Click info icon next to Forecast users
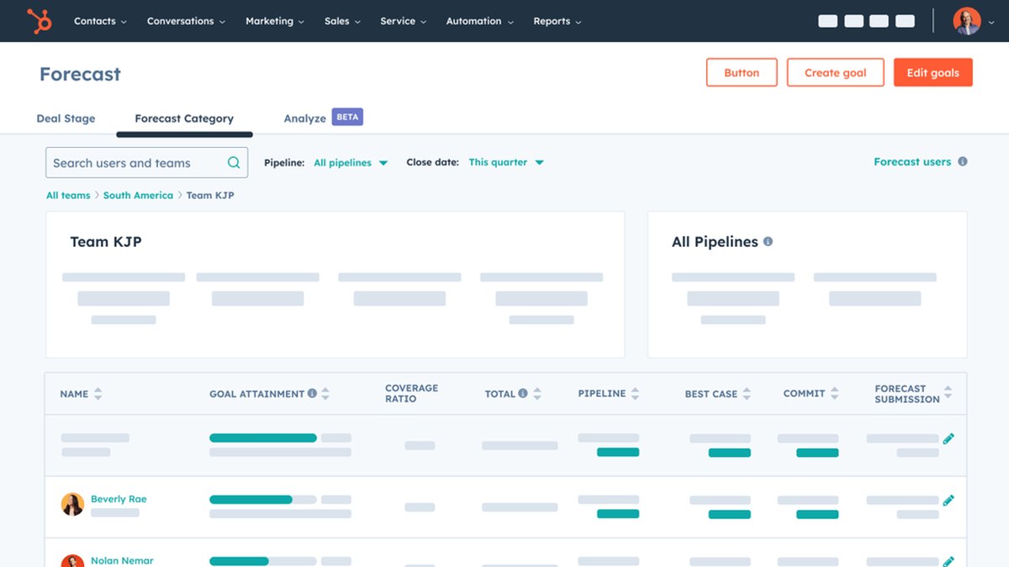 [x=963, y=161]
